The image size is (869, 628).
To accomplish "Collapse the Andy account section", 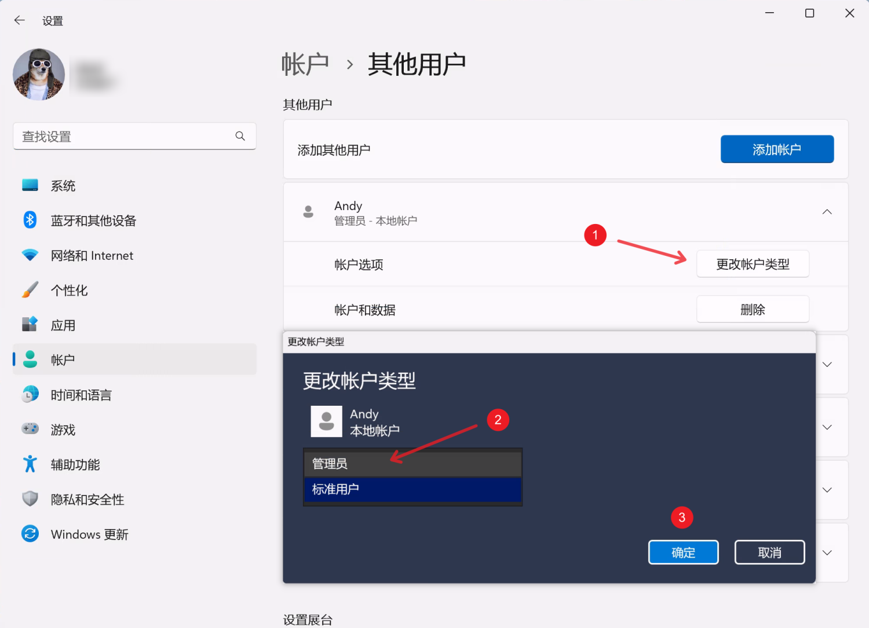I will 827,212.
